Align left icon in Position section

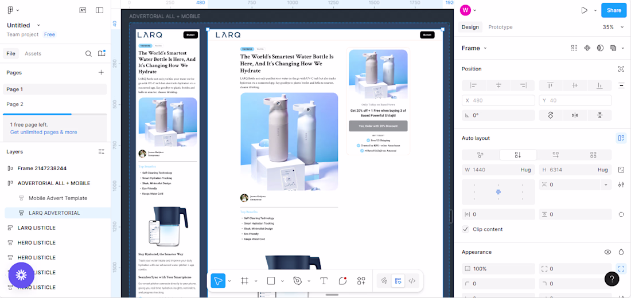point(474,85)
